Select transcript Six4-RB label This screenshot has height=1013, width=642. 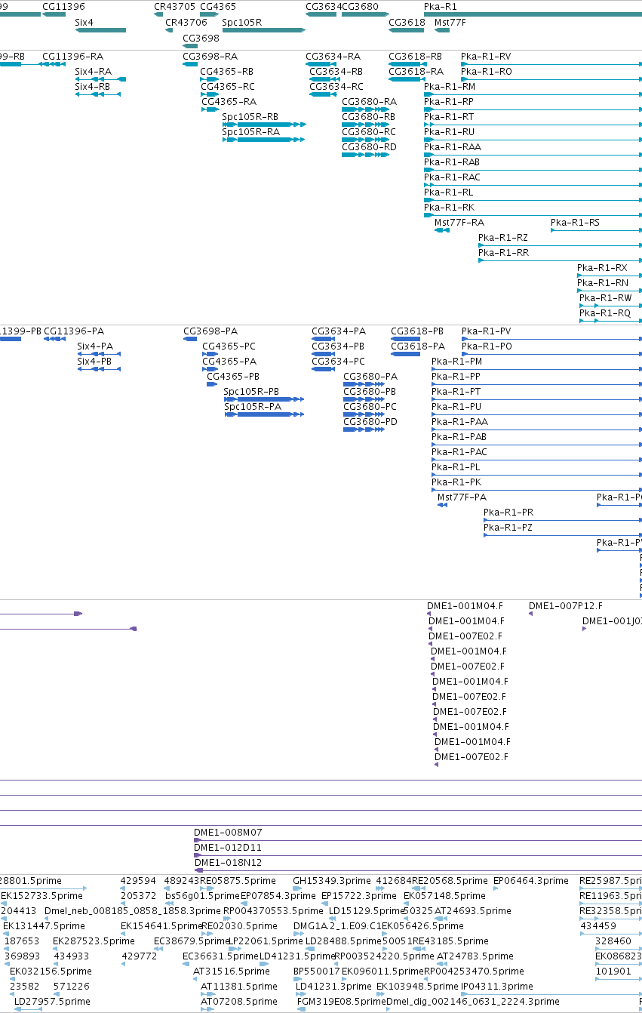pyautogui.click(x=93, y=86)
